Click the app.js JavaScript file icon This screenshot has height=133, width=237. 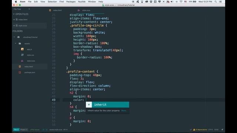pyautogui.click(x=22, y=49)
